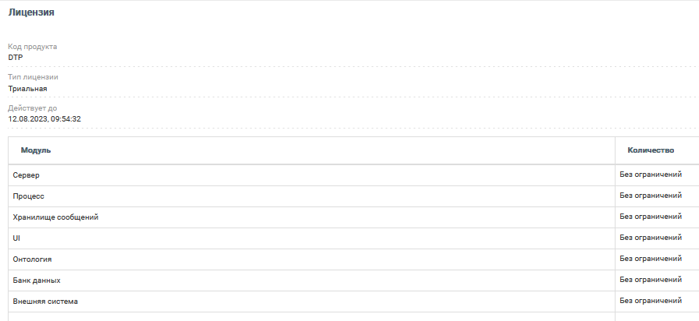Click Без ограничений in the Внешняя система row

coord(651,300)
